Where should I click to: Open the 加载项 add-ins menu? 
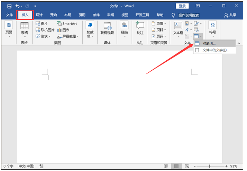(x=90, y=30)
